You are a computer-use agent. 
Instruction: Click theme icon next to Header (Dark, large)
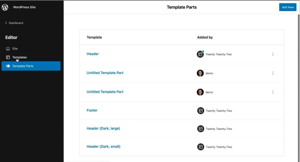coord(200,129)
